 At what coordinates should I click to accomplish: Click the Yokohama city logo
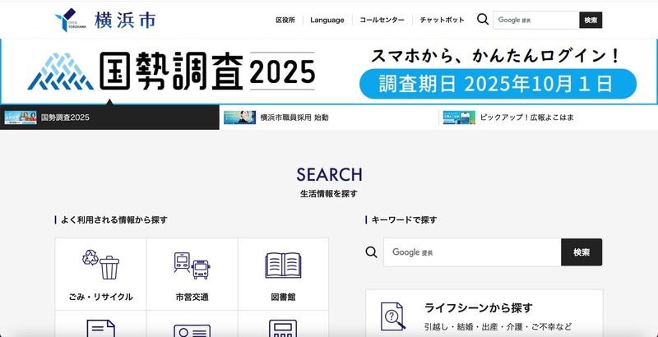[x=104, y=20]
